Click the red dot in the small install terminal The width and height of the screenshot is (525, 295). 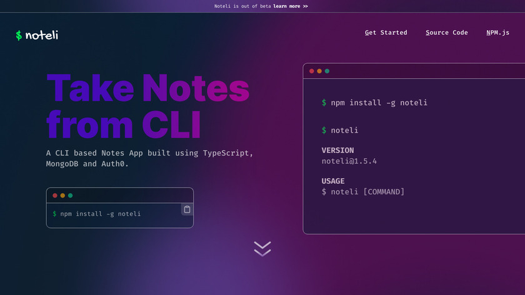click(55, 196)
